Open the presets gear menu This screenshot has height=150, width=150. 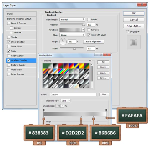(x=90, y=61)
